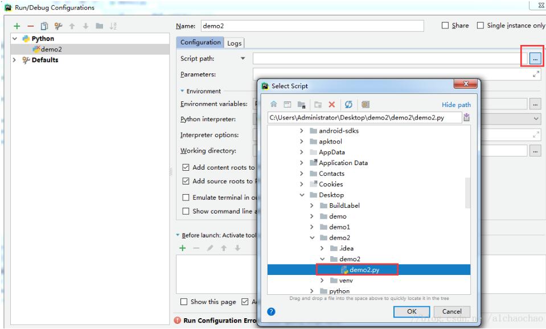Select the Configuration tab
The image size is (546, 329).
coord(200,42)
